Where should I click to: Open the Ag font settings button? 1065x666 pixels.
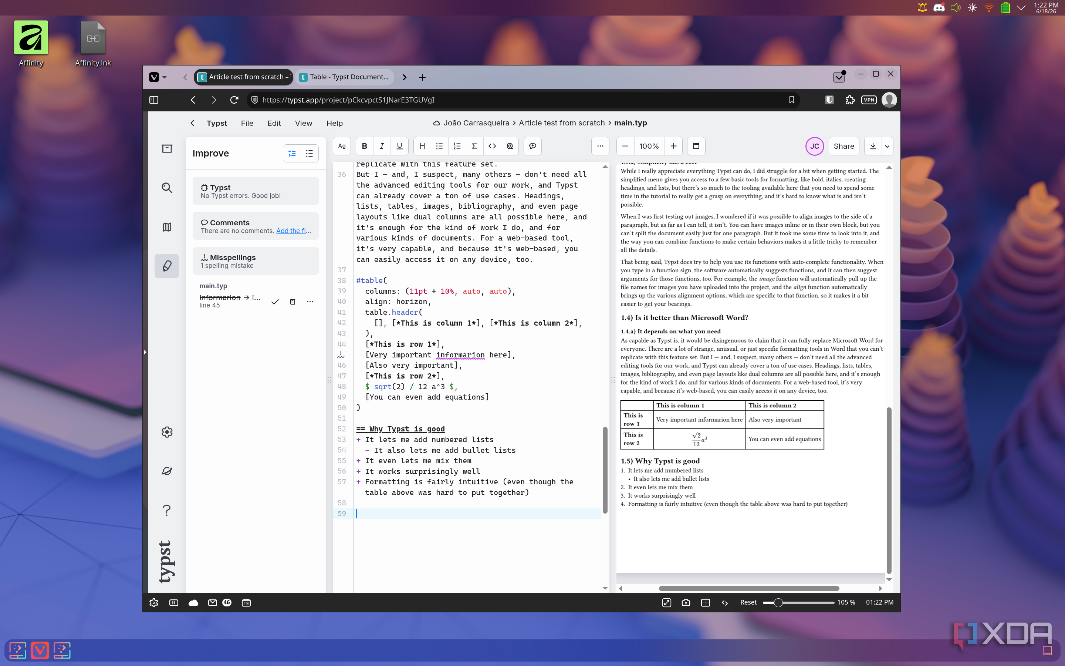(342, 146)
